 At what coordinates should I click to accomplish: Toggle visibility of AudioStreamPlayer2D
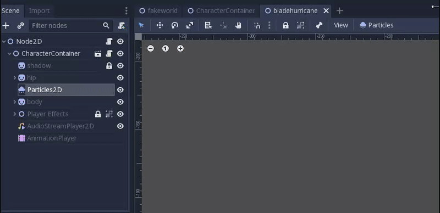pos(120,126)
